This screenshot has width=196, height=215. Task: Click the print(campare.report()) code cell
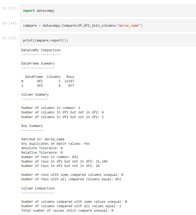point(108,40)
